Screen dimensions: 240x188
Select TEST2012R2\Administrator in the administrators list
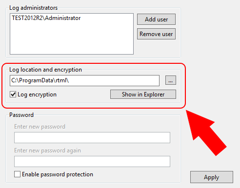[x=46, y=18]
